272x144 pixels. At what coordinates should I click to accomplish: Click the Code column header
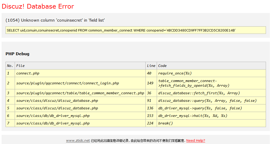[x=211, y=66]
